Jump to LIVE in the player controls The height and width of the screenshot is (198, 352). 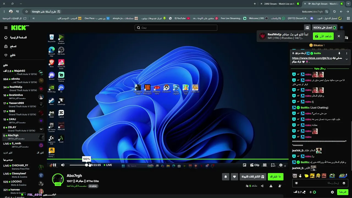(x=108, y=165)
